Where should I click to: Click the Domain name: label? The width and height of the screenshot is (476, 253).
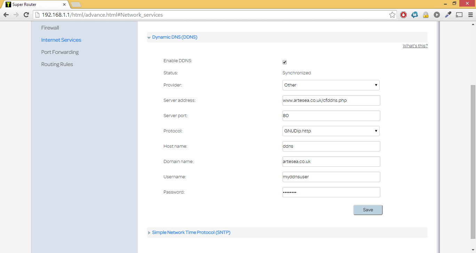(178, 162)
